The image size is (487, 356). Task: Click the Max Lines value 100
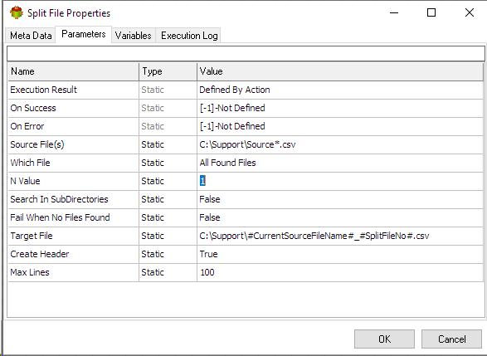click(x=340, y=272)
